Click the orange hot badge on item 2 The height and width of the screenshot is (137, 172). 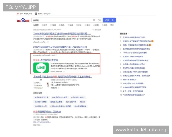tap(150, 45)
